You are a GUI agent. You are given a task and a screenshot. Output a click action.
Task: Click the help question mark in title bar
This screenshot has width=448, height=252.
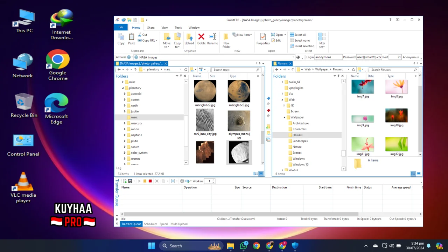click(390, 20)
